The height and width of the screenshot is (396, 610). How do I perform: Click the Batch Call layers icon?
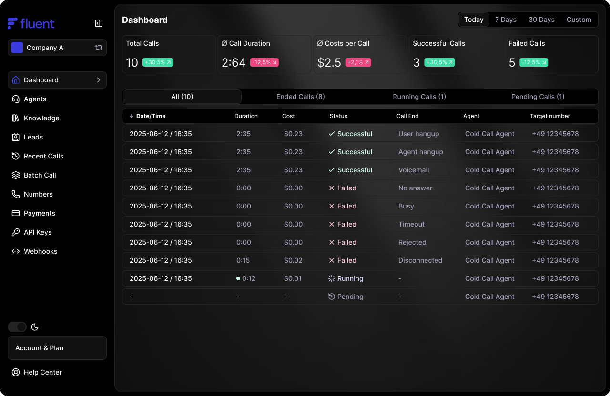click(x=16, y=175)
